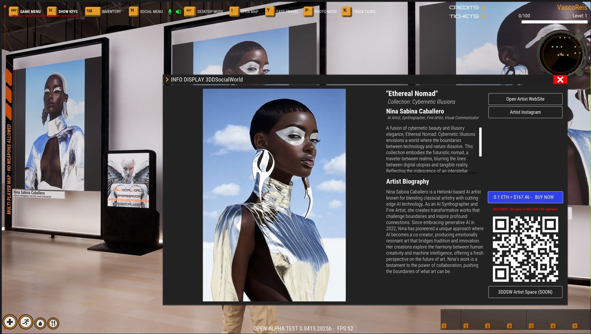Click the artwork description scrollbar
Screen dimensions: 591x334
pos(480,142)
